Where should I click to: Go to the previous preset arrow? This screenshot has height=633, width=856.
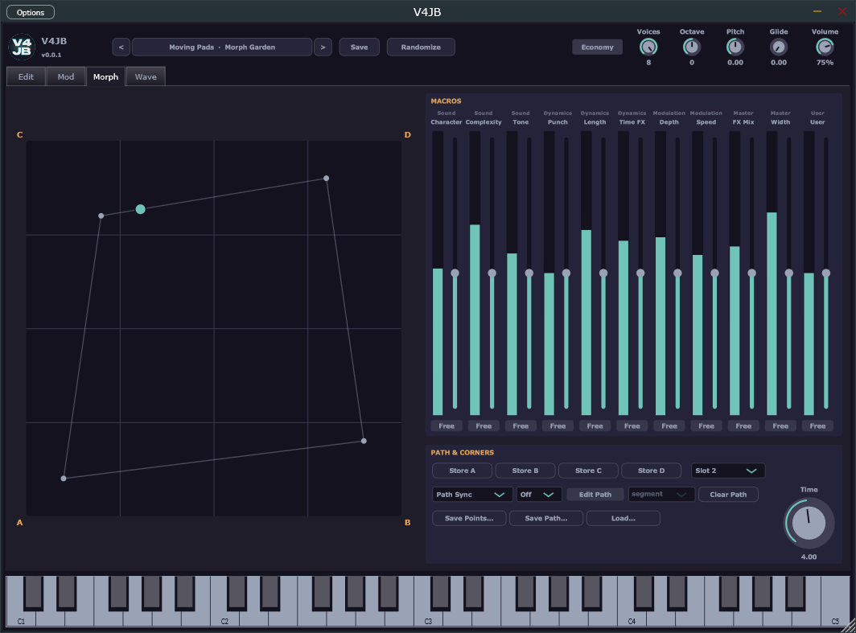(121, 47)
